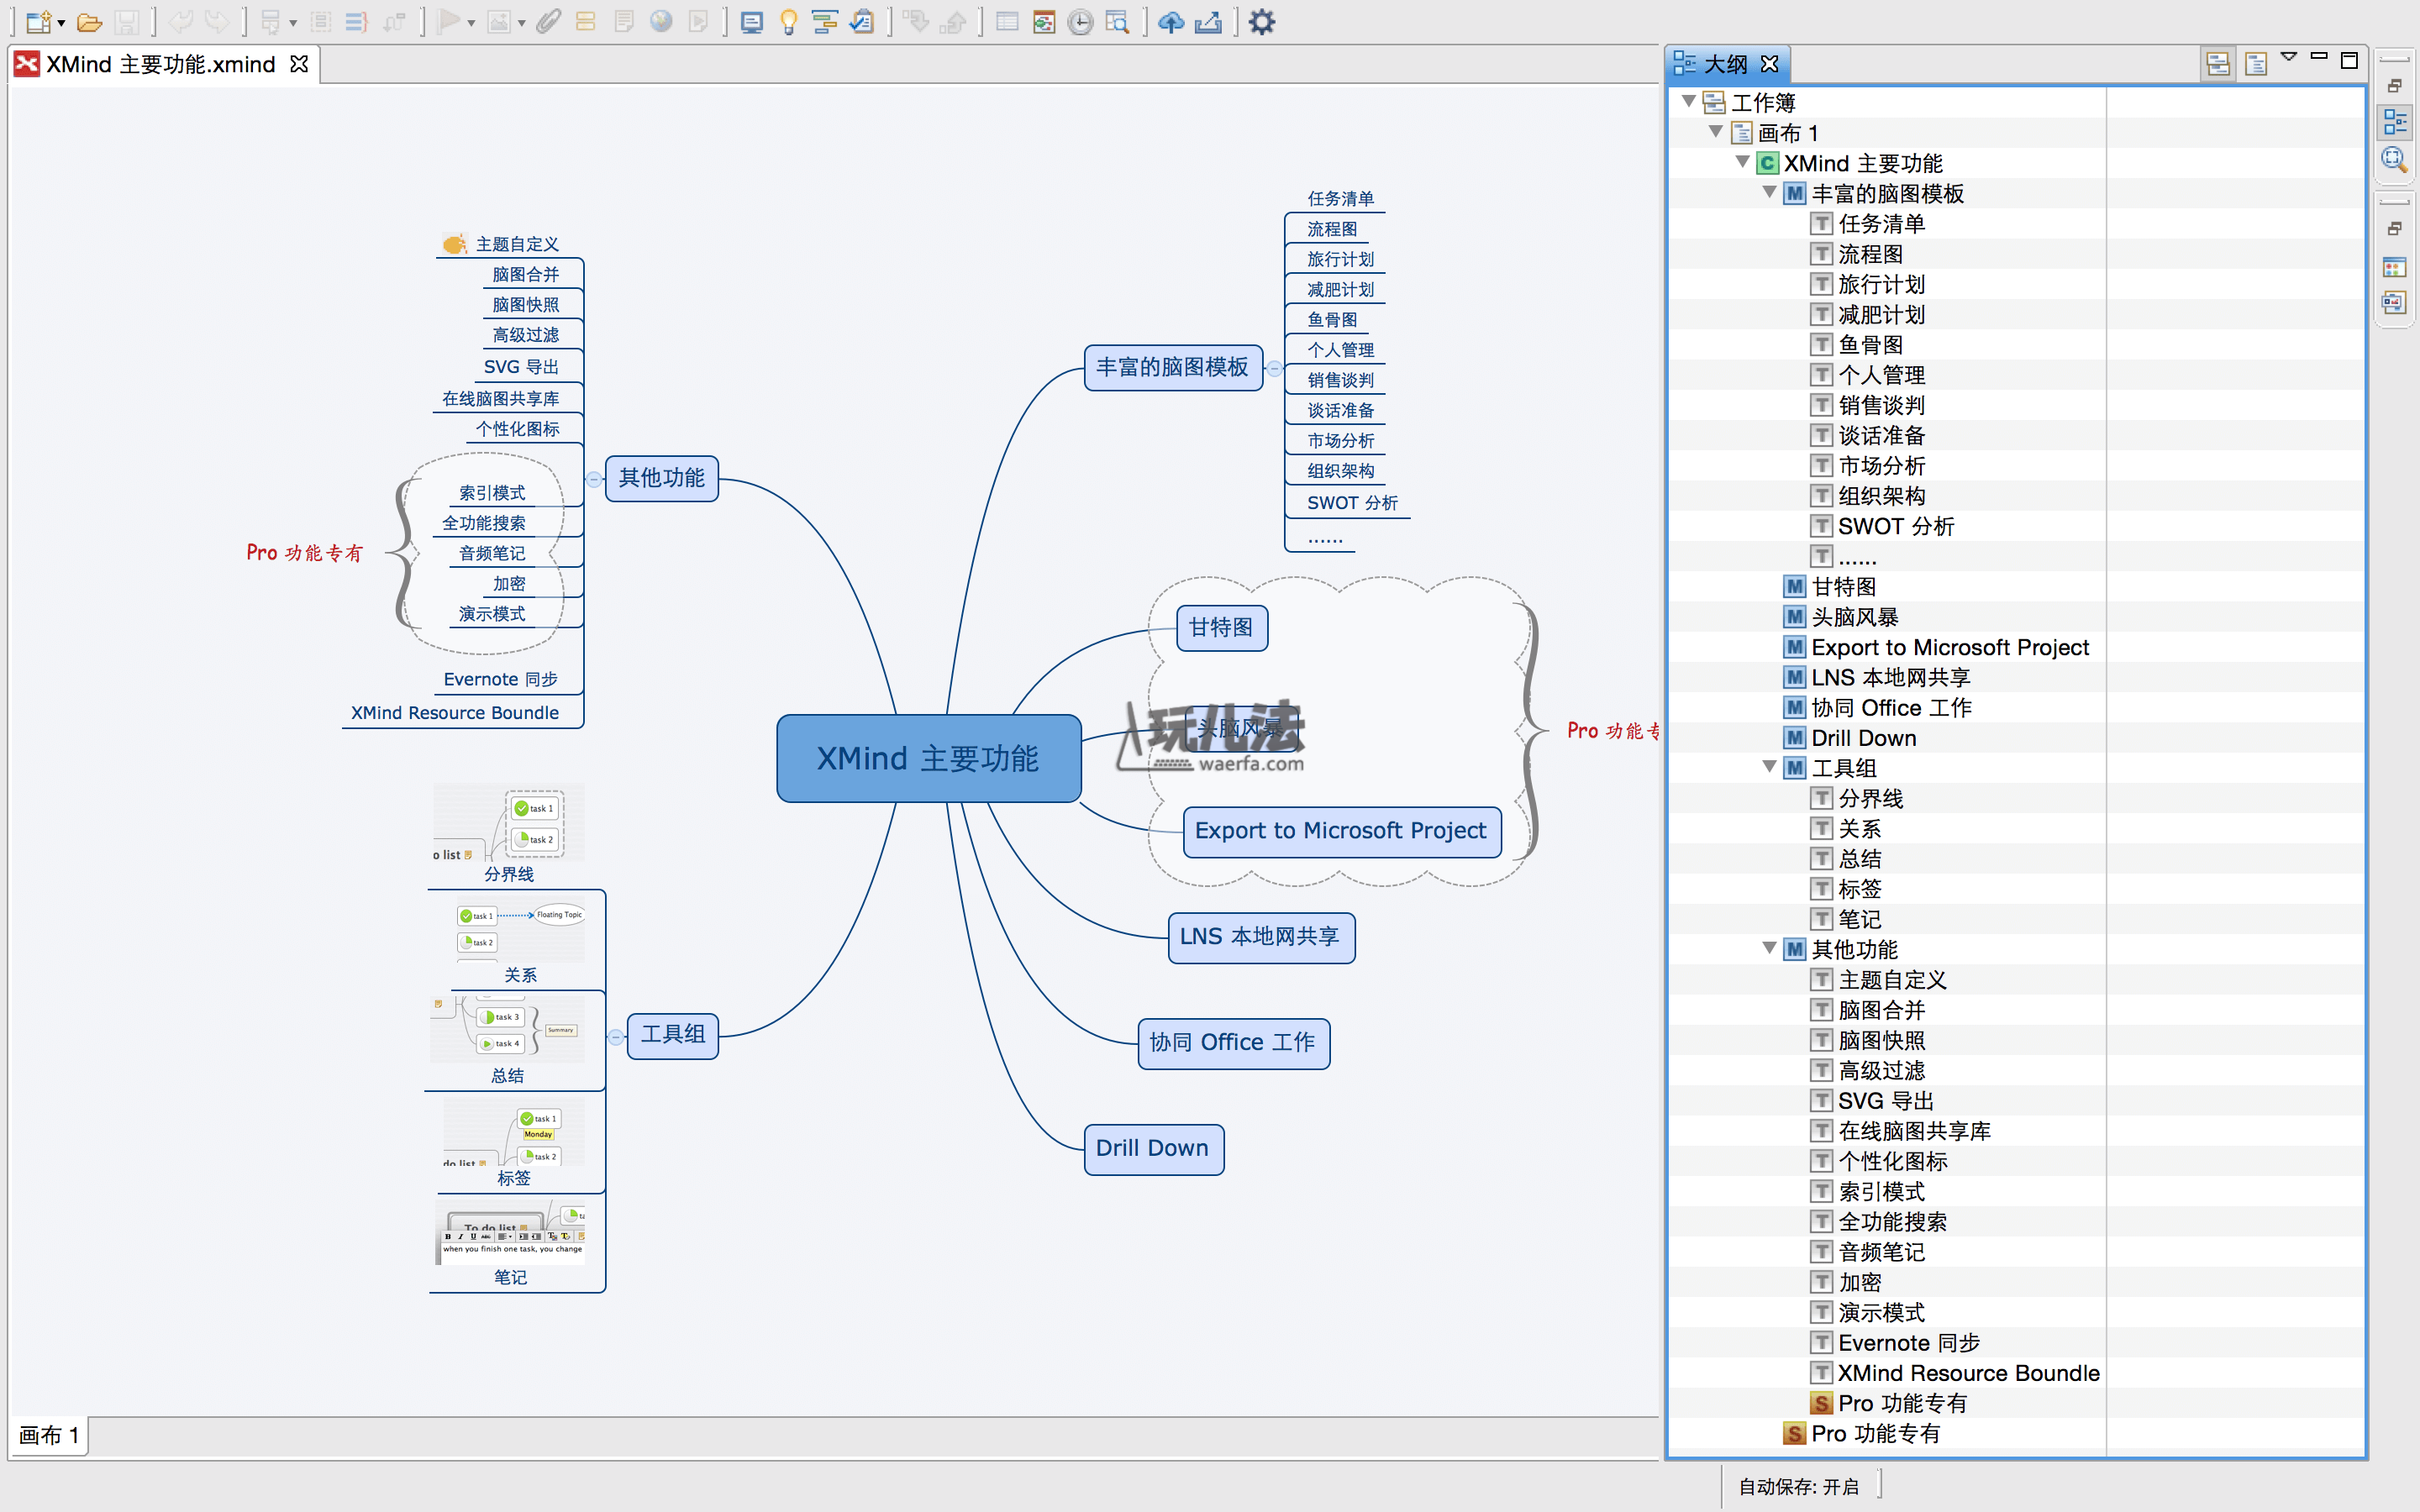Add a Summary bracket using the toolbar
Screen dimensions: 2420x1512
tap(357, 22)
